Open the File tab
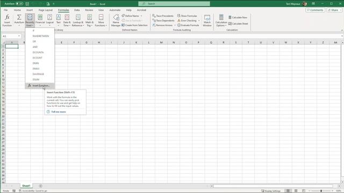 tap(5, 10)
